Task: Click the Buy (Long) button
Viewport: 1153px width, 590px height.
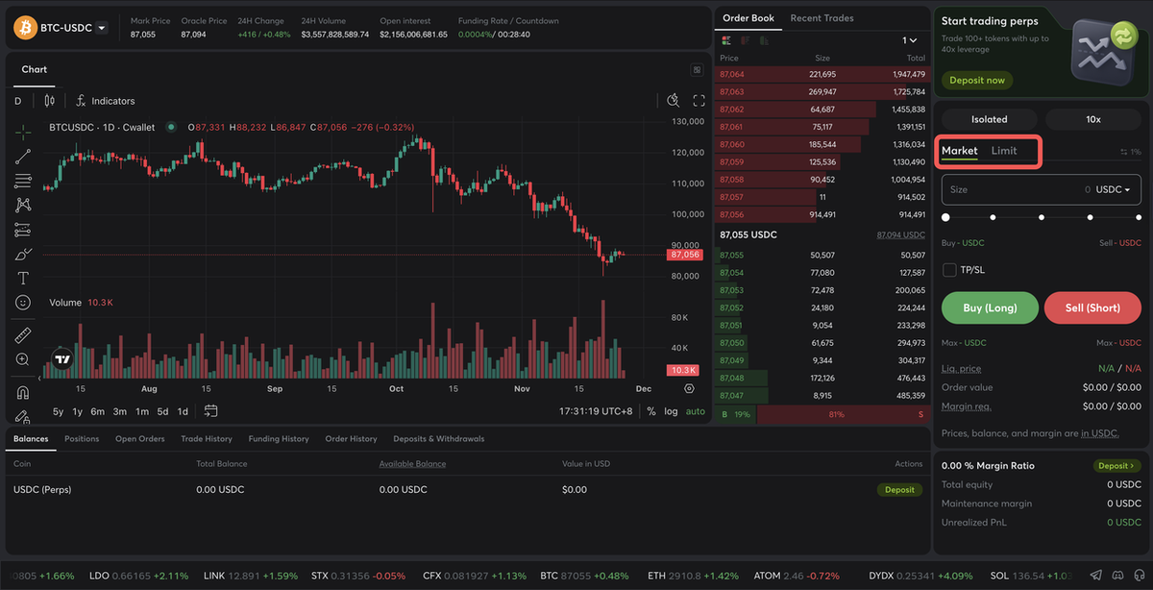Action: coord(991,307)
